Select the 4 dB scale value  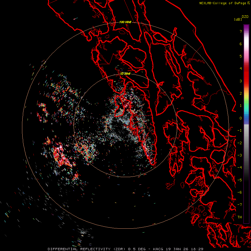(x=241, y=69)
